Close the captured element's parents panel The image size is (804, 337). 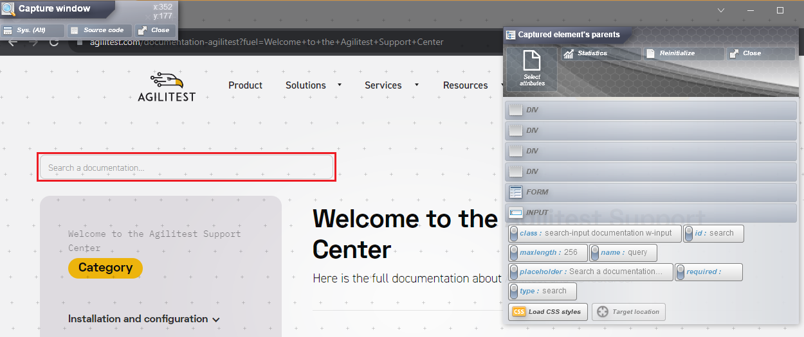click(x=761, y=53)
